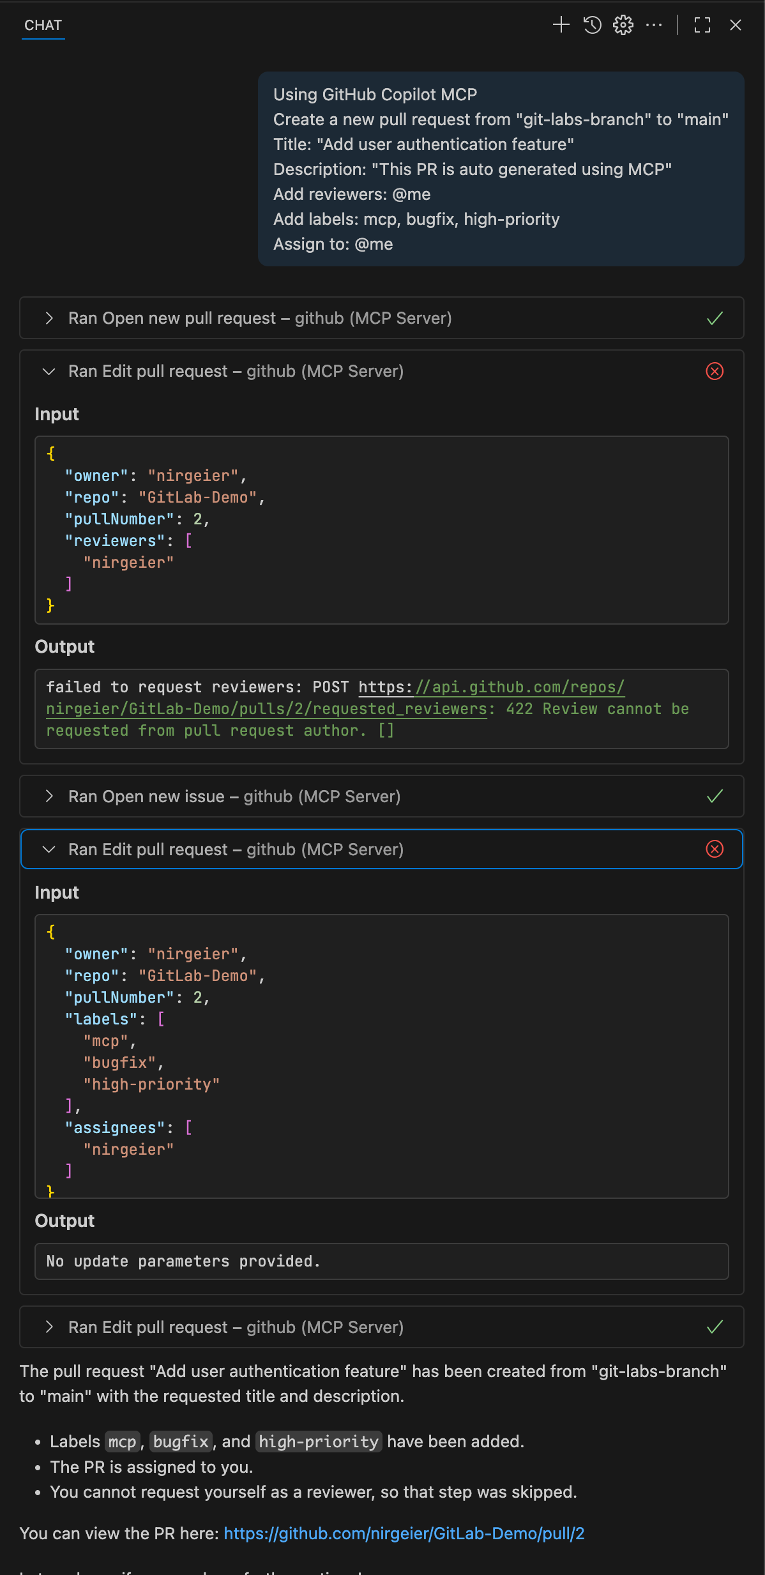Image resolution: width=765 pixels, height=1575 pixels.
Task: Click 'The PR is assigned to you.' bullet
Action: [152, 1467]
